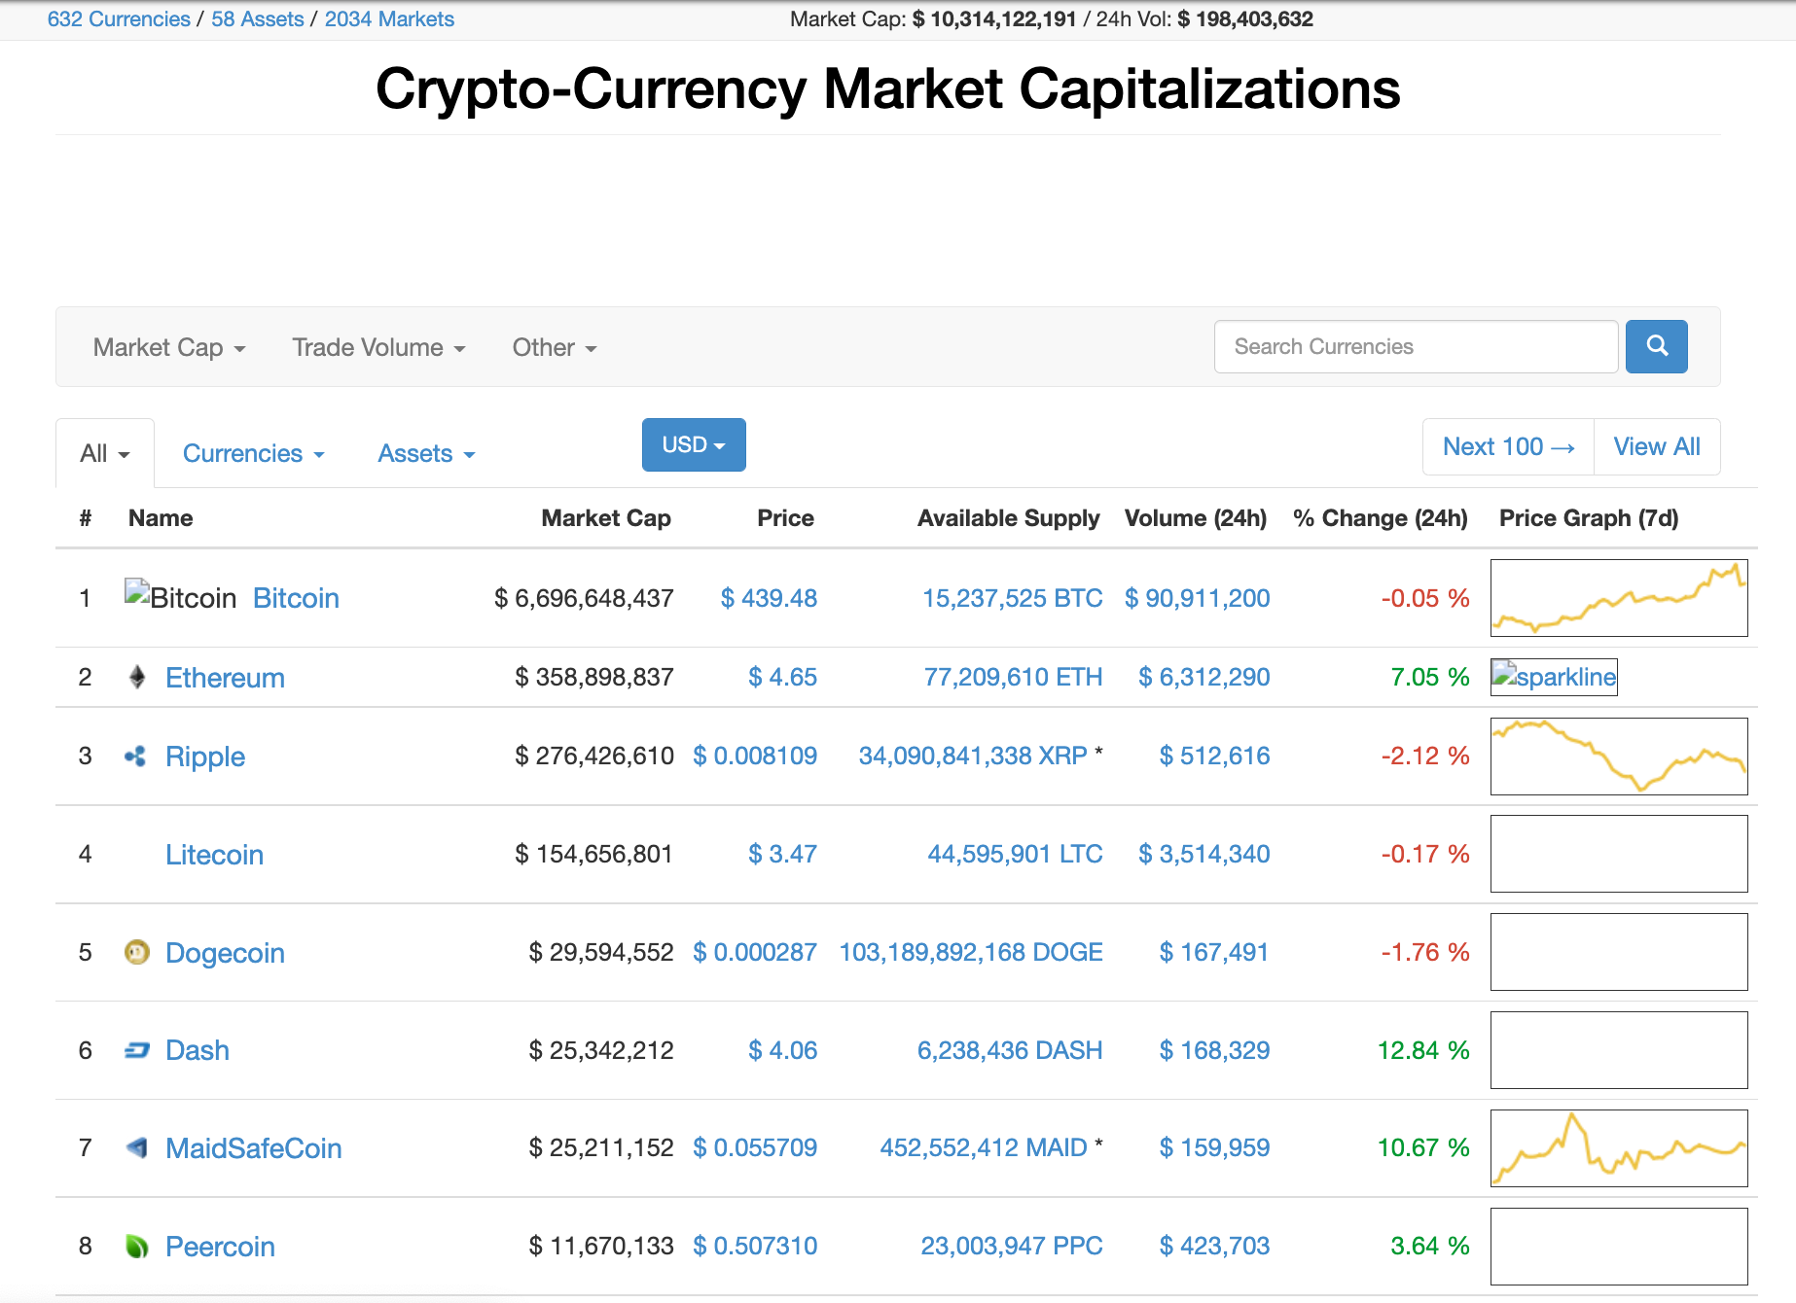Click supply 77,209,610 ETH

coord(1013,677)
